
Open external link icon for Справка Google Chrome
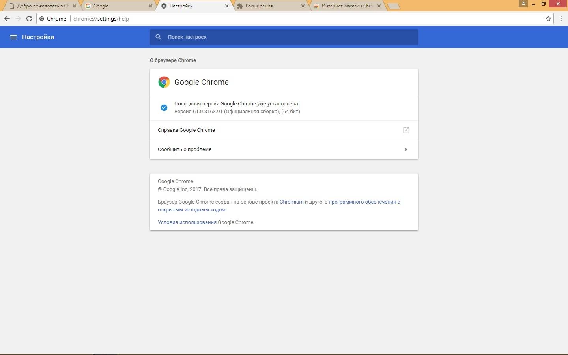pyautogui.click(x=406, y=130)
